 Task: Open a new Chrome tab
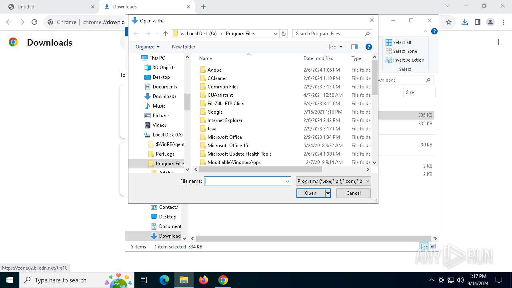click(204, 7)
